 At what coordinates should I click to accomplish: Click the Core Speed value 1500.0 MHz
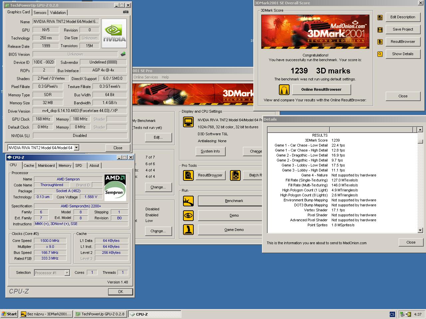coord(50,241)
